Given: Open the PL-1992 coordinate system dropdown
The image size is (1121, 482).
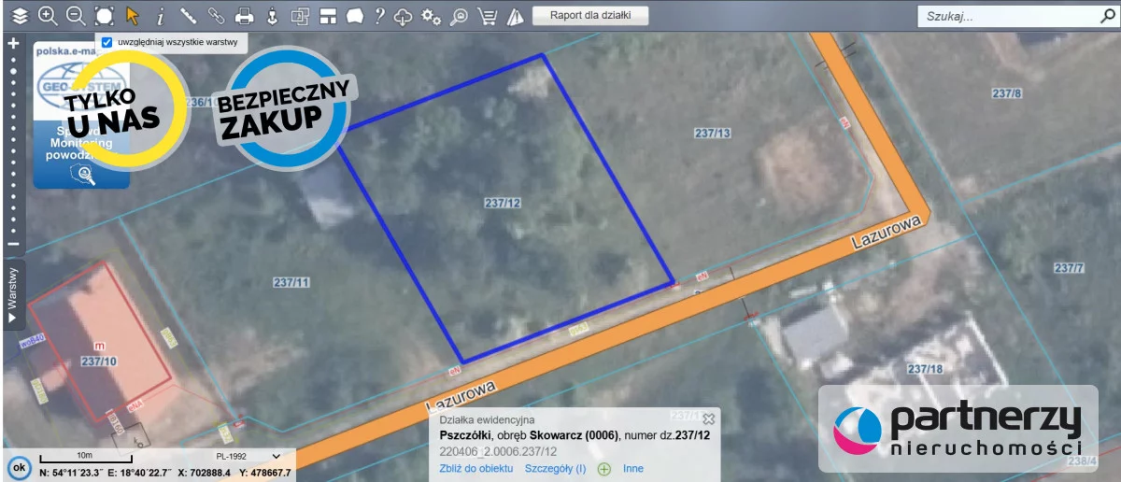Looking at the screenshot, I should click(248, 456).
